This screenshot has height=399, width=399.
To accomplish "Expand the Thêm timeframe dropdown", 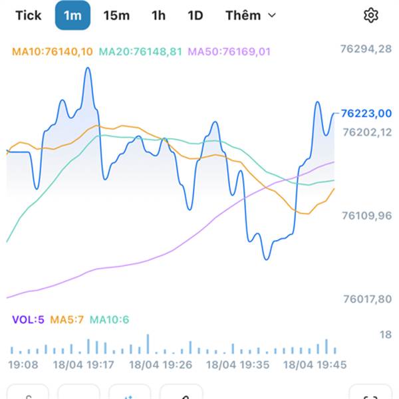I will click(x=250, y=15).
